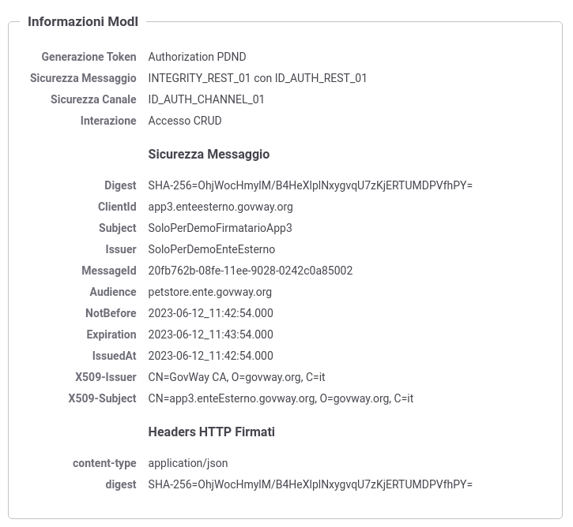Click the X509-Issuer GovWay CA value
The image size is (573, 527).
(236, 377)
